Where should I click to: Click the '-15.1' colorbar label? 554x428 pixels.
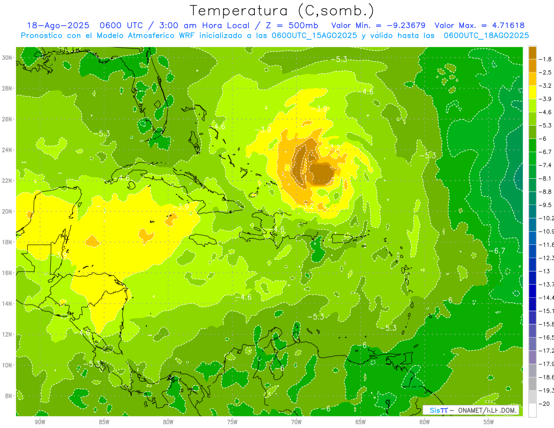click(546, 311)
